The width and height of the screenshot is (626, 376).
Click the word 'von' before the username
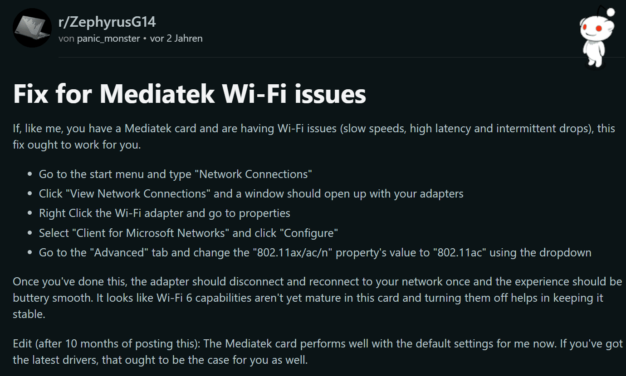click(x=66, y=39)
